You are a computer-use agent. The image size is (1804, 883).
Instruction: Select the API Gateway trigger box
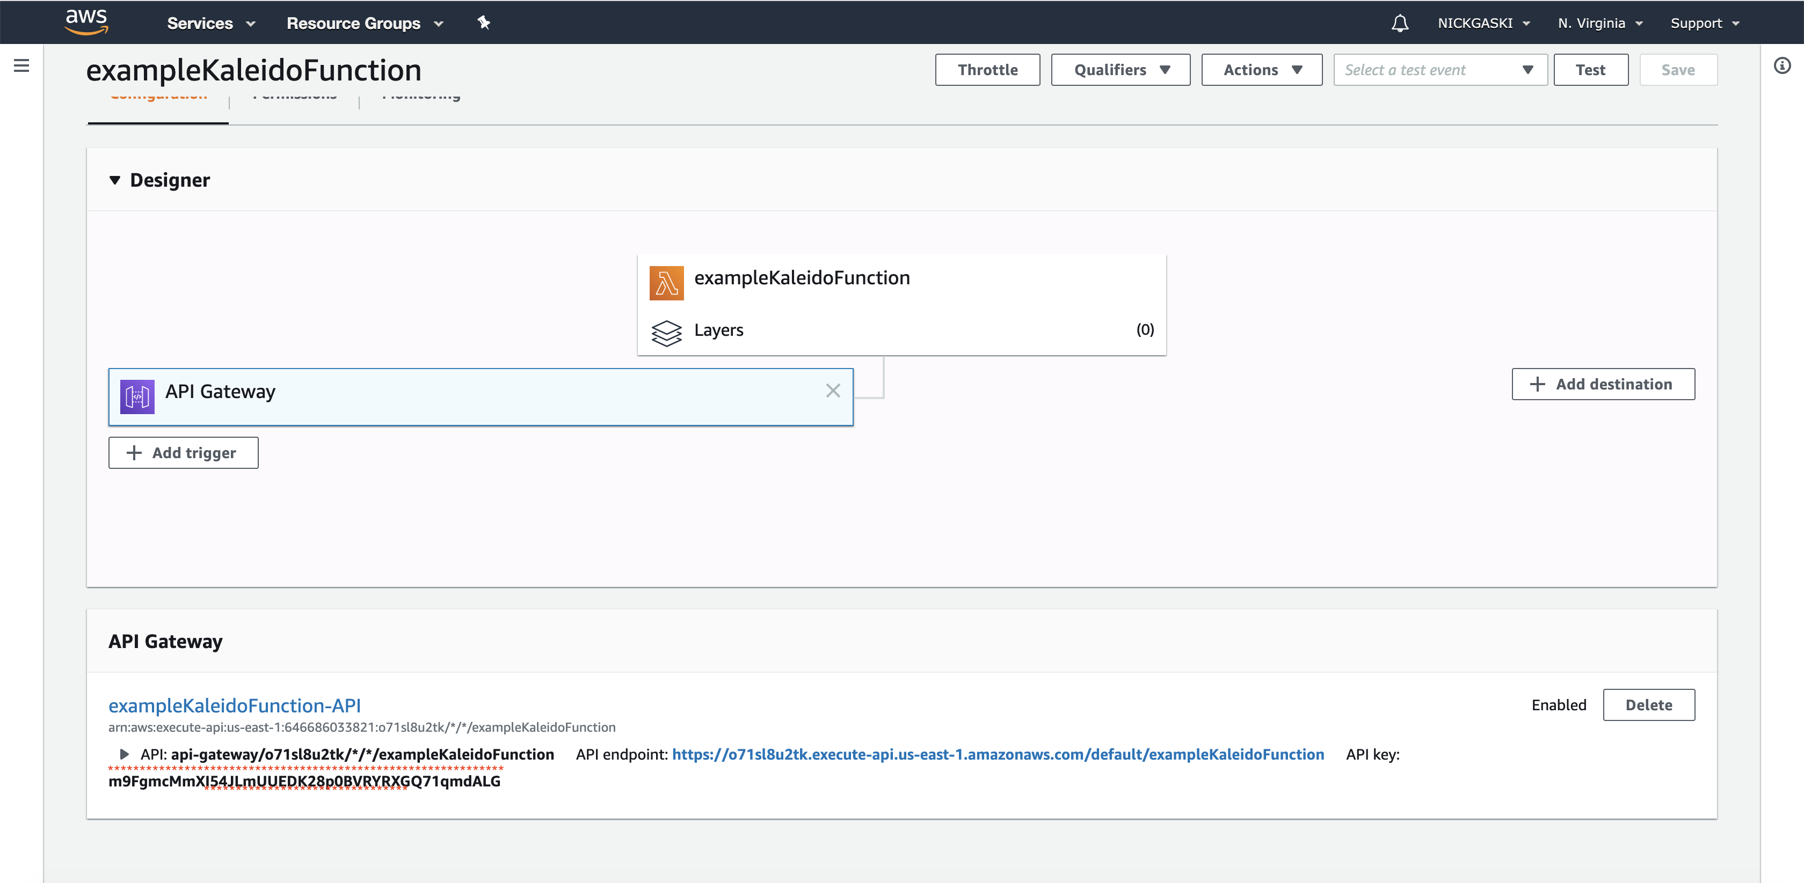click(481, 397)
